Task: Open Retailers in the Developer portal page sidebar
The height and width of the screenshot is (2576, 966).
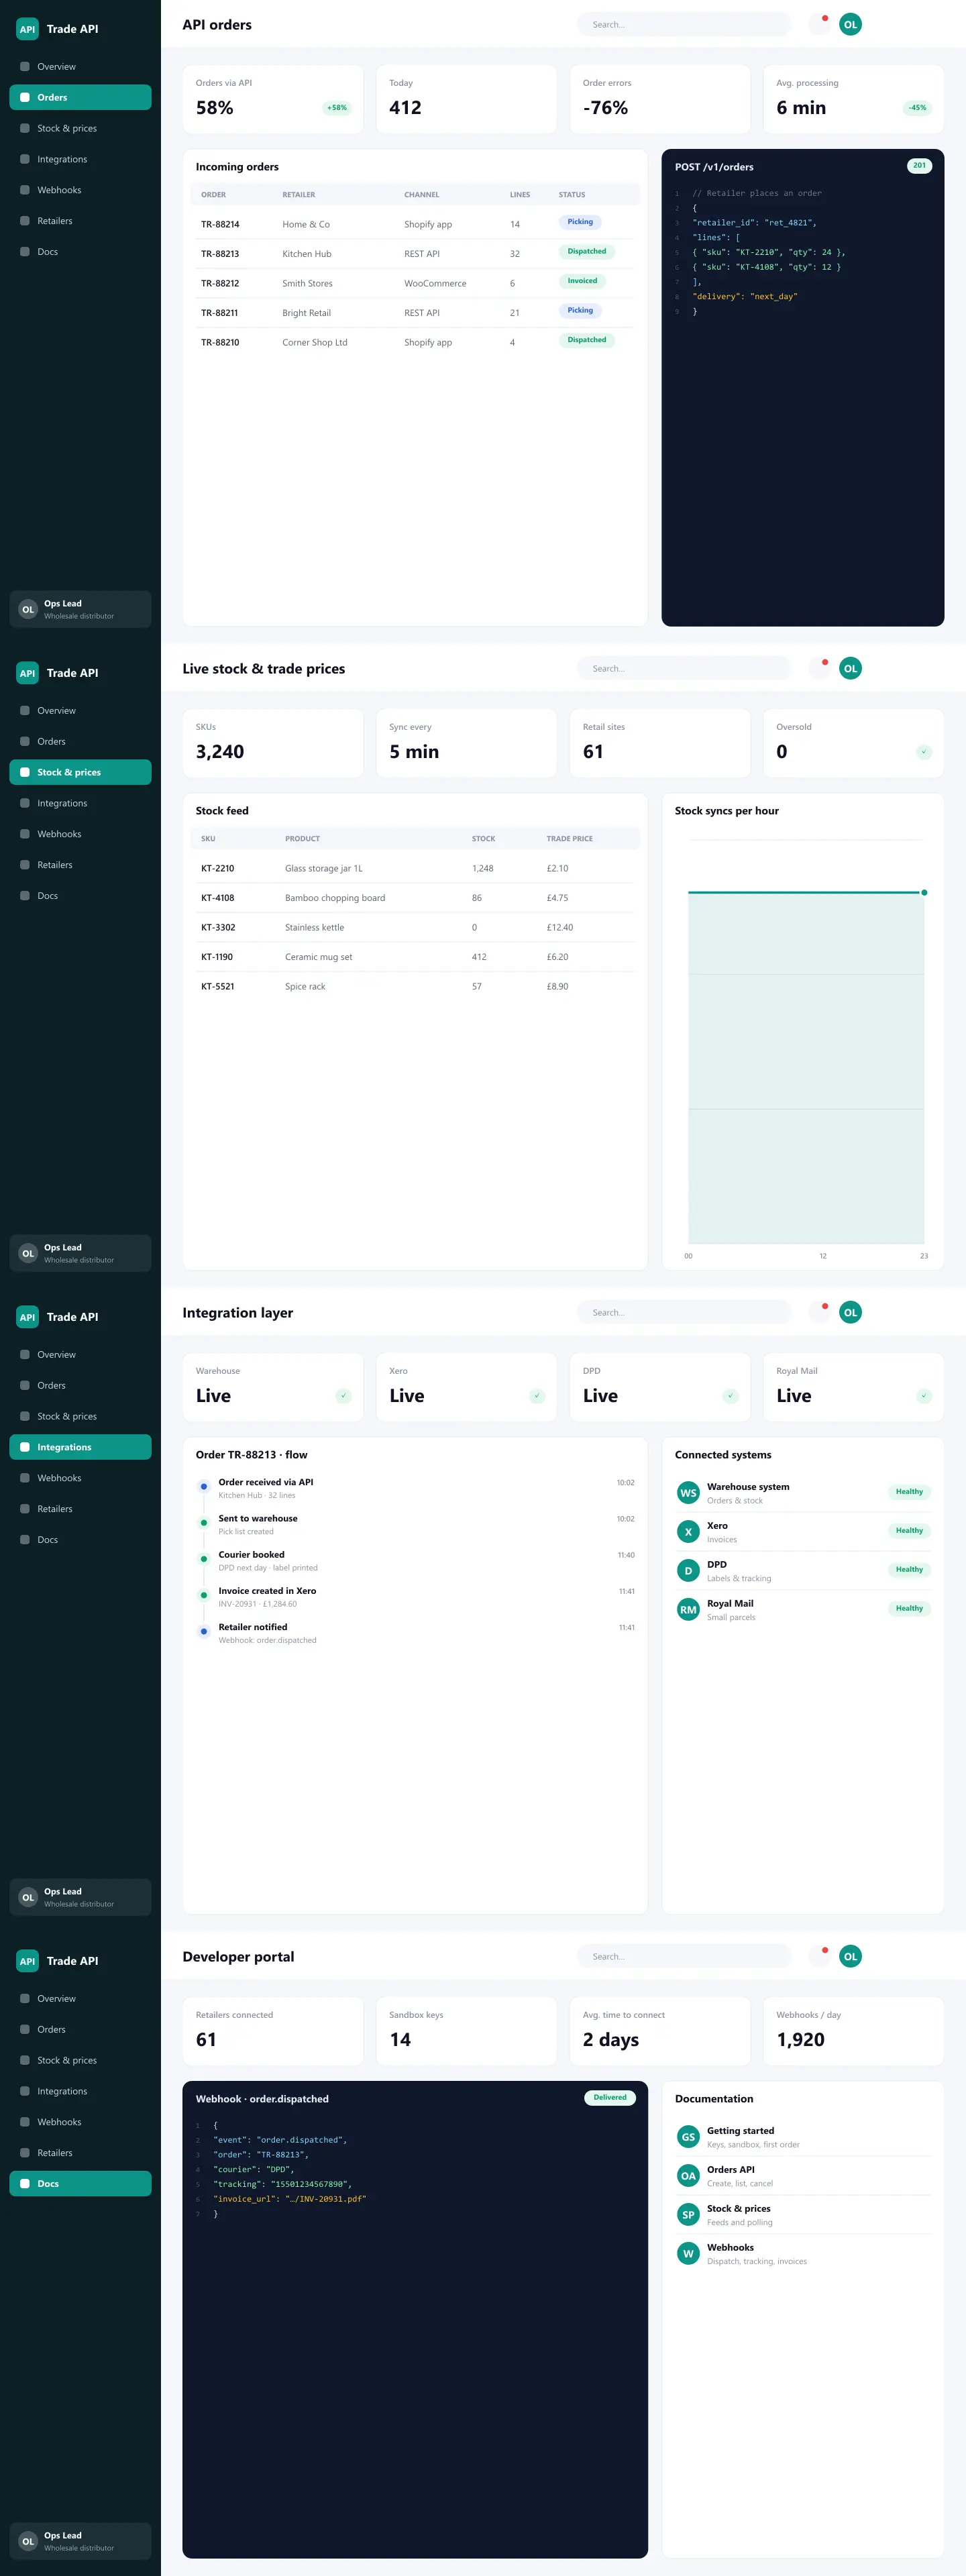Action: click(80, 2153)
